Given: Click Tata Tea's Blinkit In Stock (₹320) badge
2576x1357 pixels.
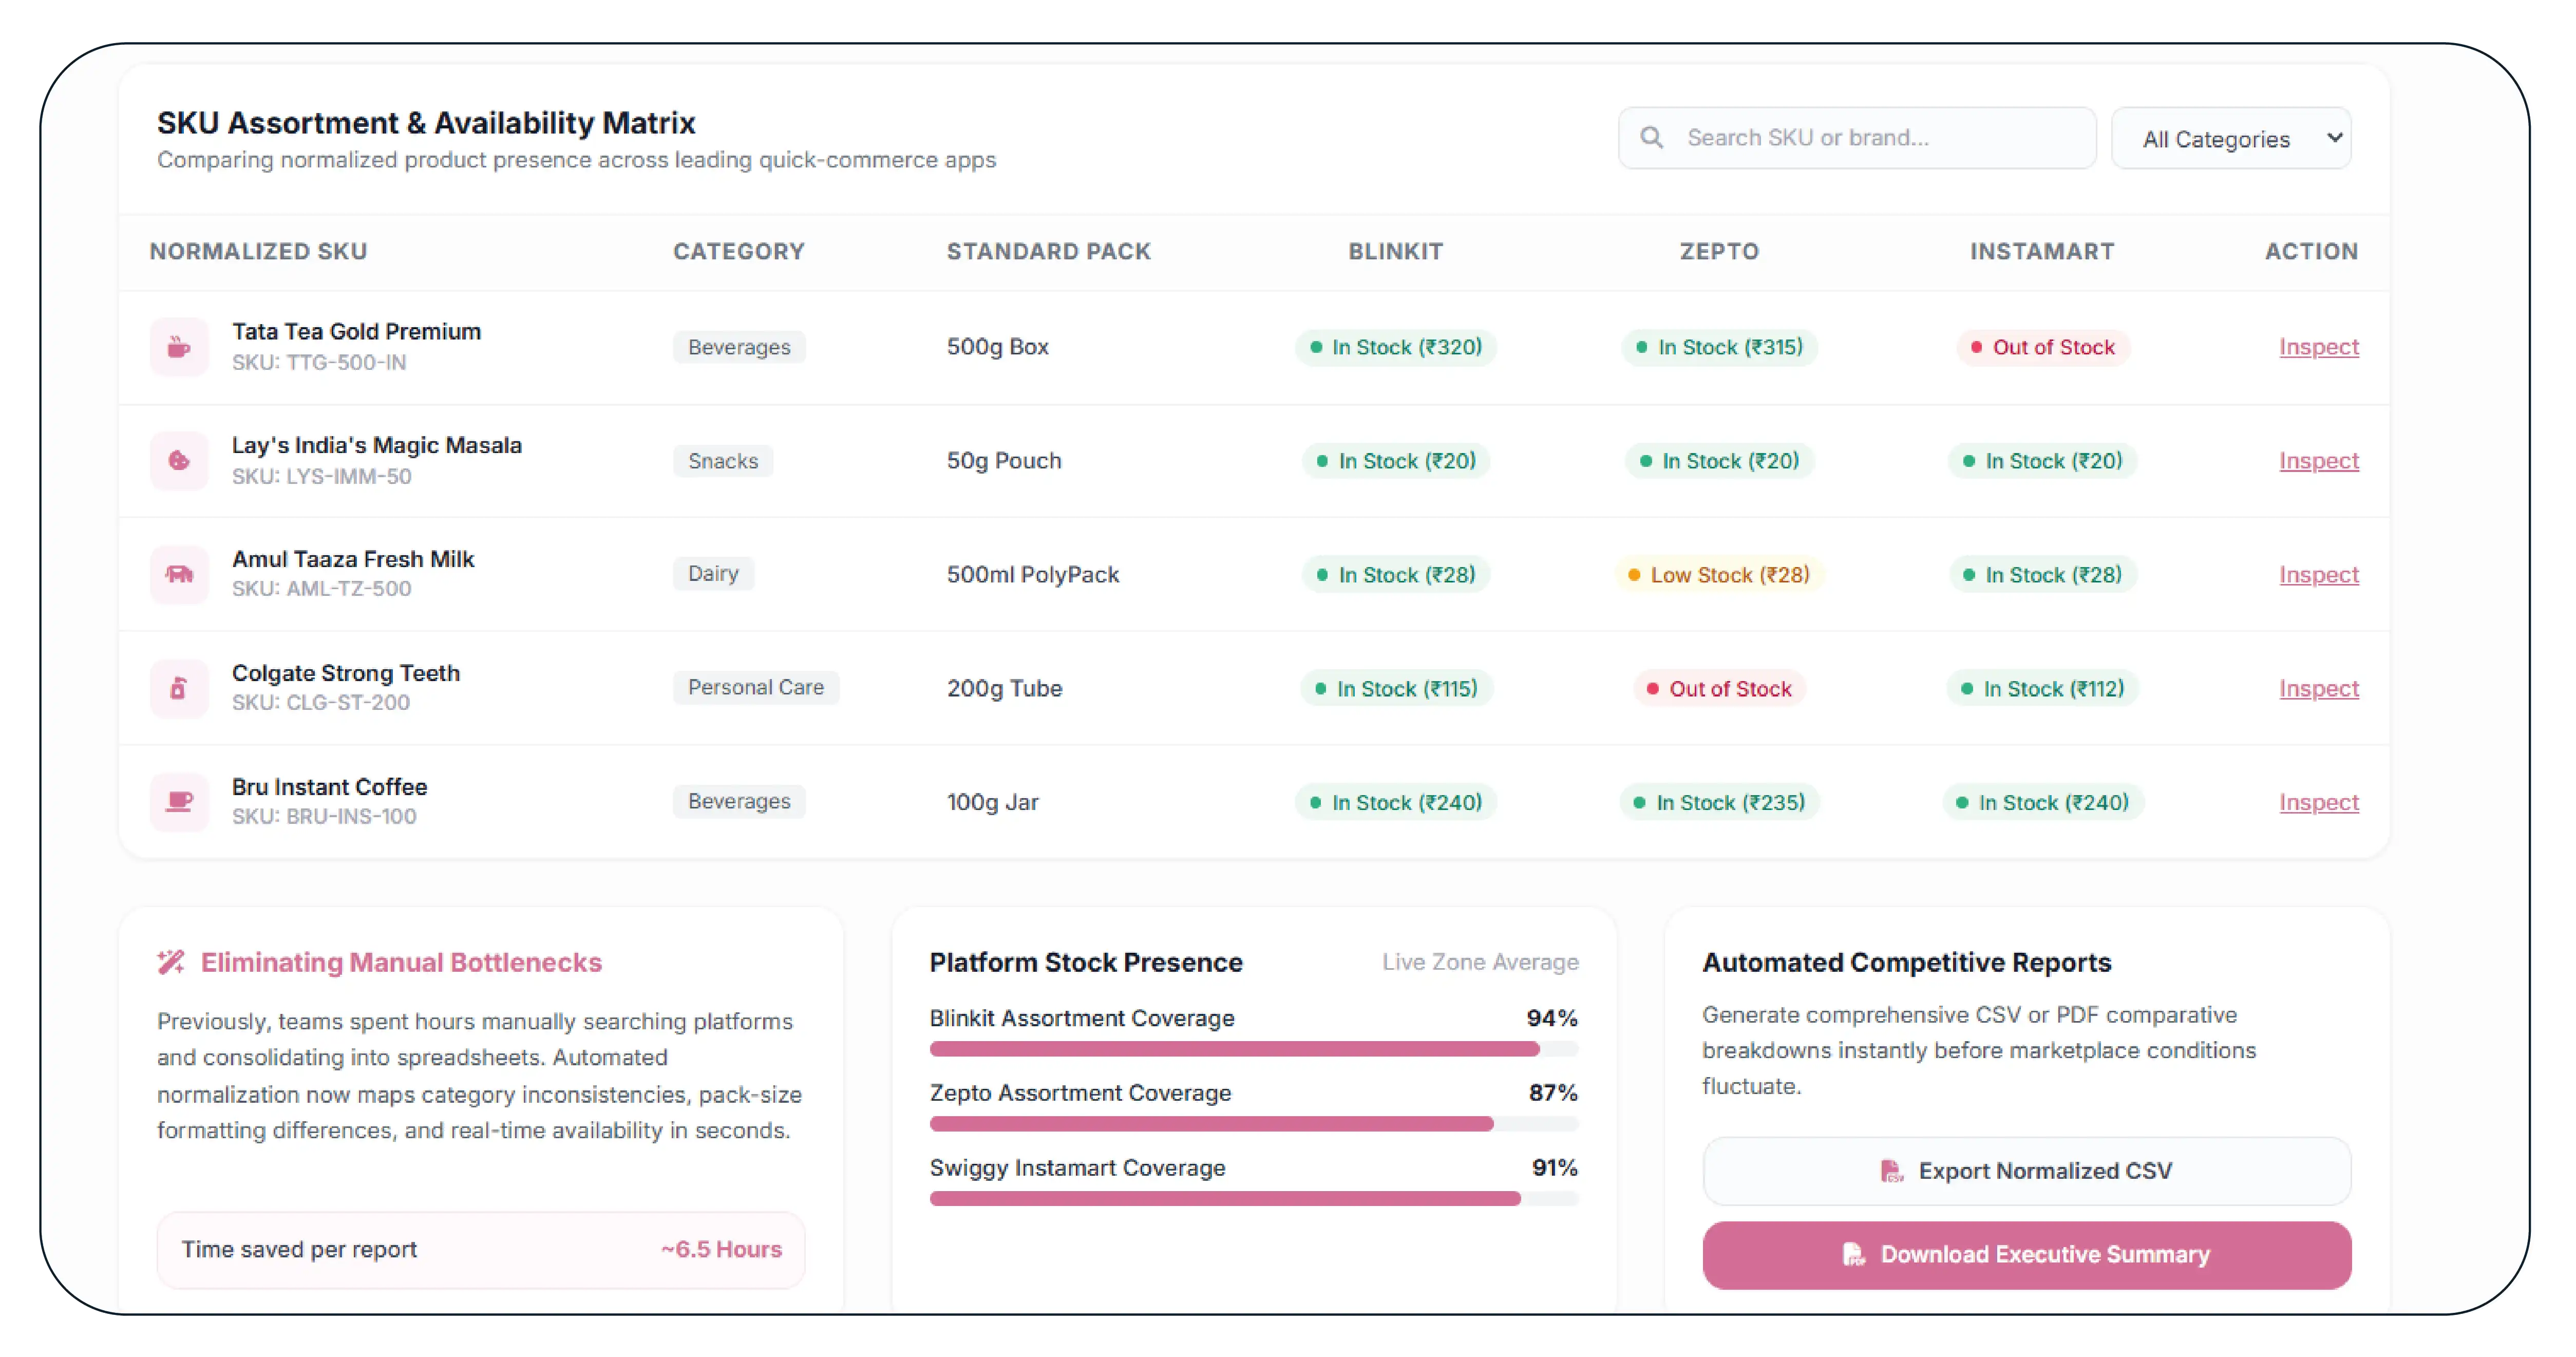Looking at the screenshot, I should tap(1396, 347).
